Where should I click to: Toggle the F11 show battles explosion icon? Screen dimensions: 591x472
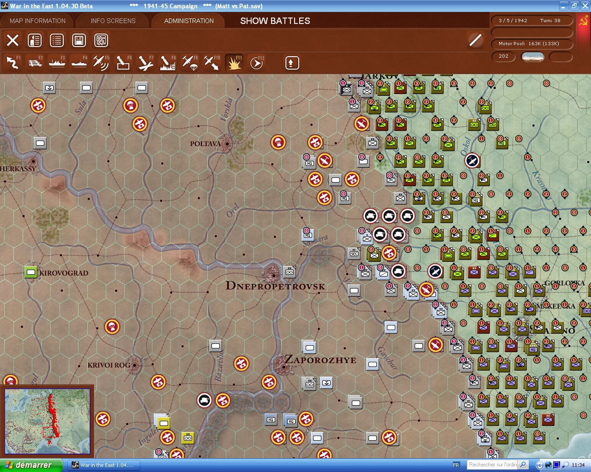(x=234, y=63)
